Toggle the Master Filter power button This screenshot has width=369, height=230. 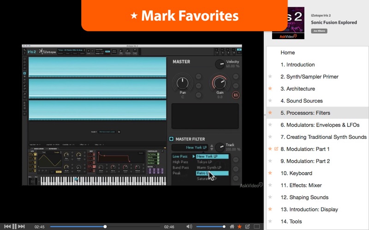pos(171,139)
